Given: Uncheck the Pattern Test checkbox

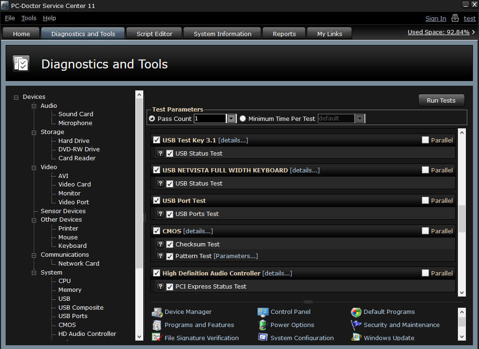Looking at the screenshot, I should point(169,256).
